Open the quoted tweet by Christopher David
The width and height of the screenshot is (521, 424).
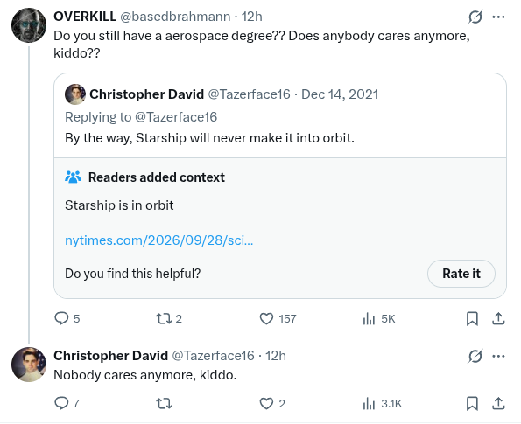pos(280,115)
